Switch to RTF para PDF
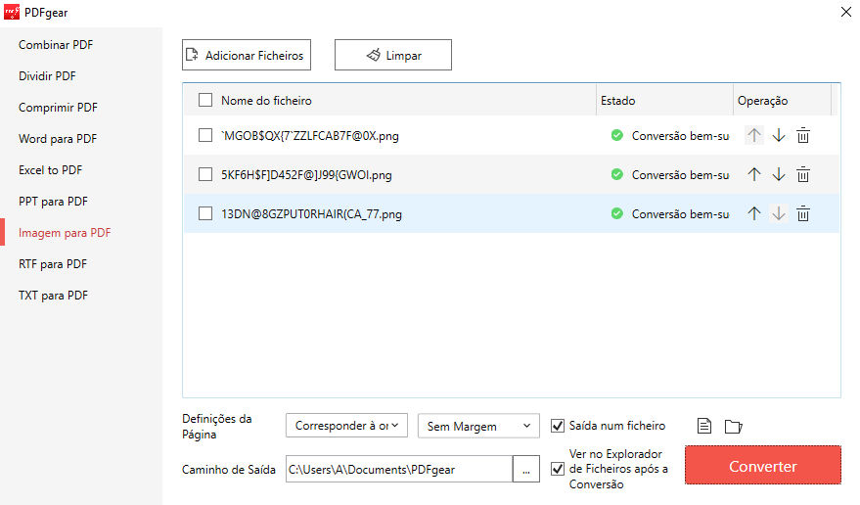Image resolution: width=860 pixels, height=505 pixels. coord(53,264)
